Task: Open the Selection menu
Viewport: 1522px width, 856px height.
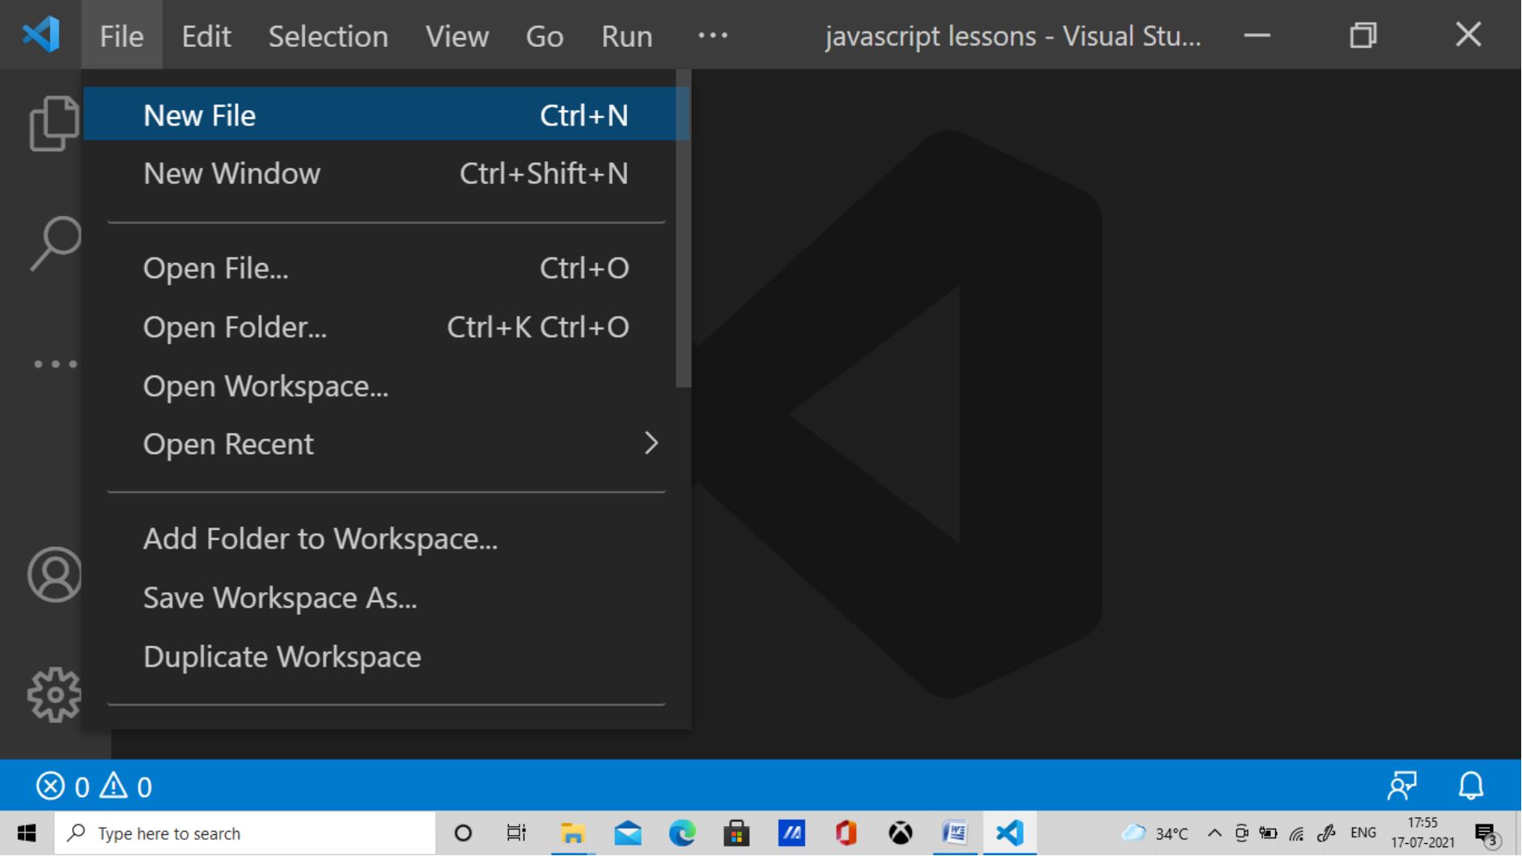Action: [x=328, y=36]
